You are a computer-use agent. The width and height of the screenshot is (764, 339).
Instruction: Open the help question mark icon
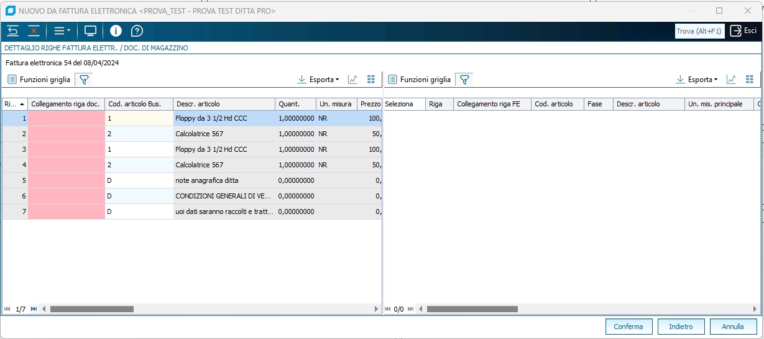click(137, 31)
